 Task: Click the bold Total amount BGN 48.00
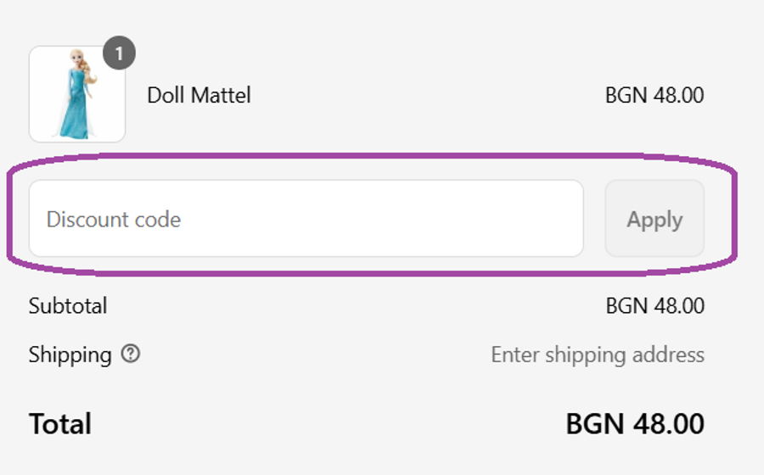pyautogui.click(x=634, y=423)
